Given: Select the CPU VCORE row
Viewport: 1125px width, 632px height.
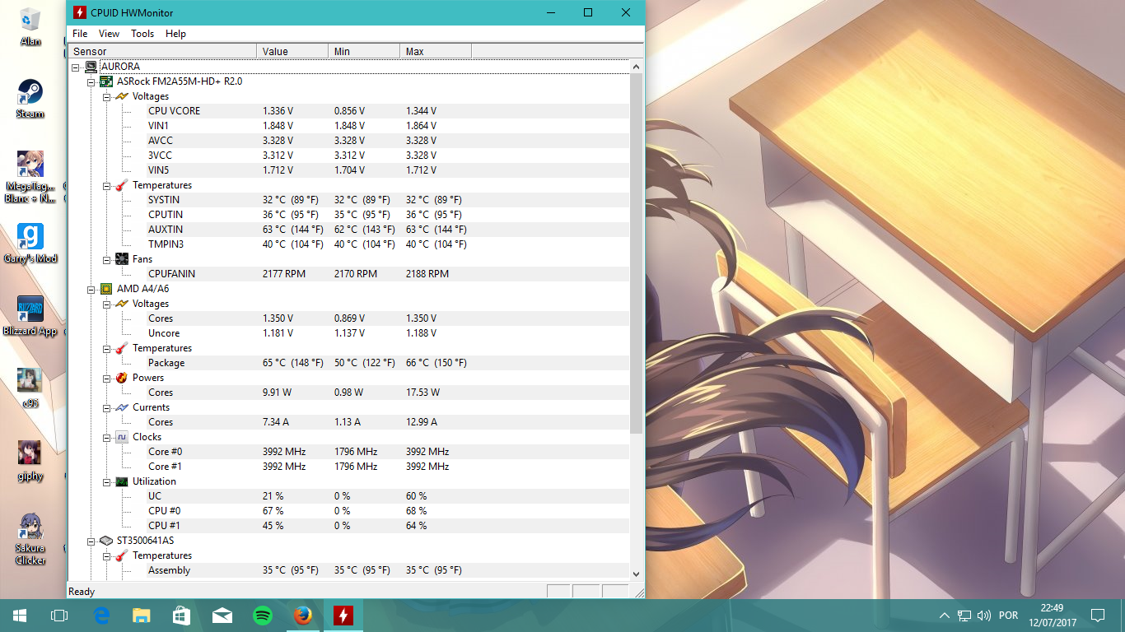Looking at the screenshot, I should (387, 111).
